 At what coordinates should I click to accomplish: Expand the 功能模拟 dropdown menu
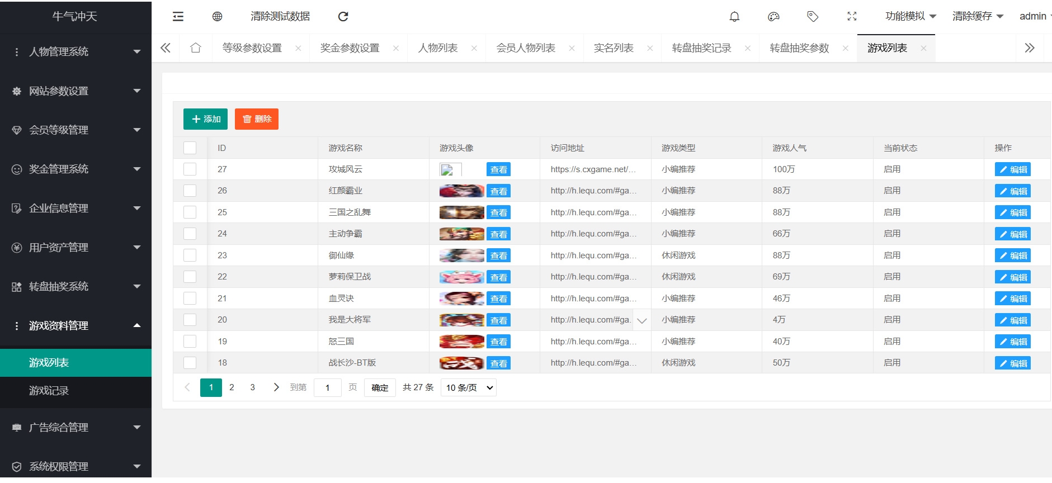coord(910,17)
